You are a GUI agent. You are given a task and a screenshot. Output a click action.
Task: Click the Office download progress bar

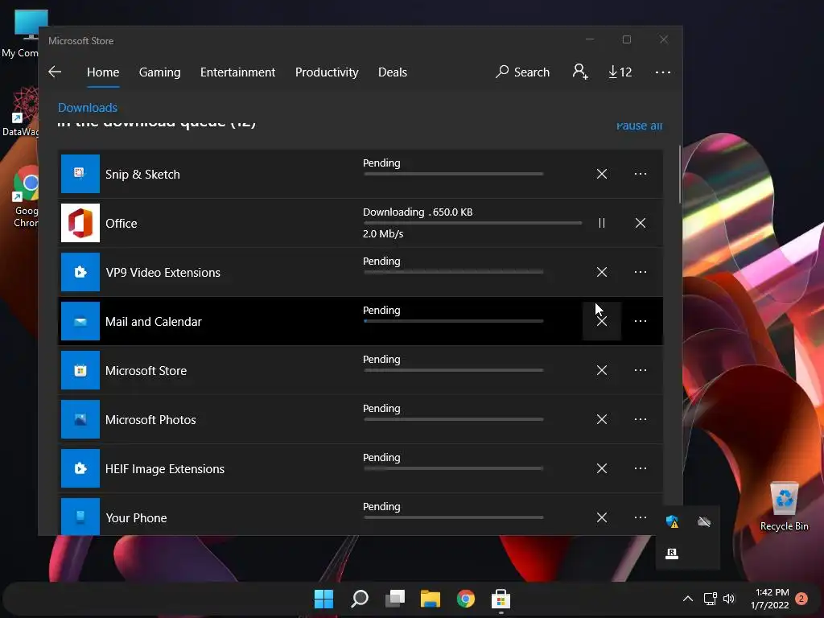tap(472, 224)
